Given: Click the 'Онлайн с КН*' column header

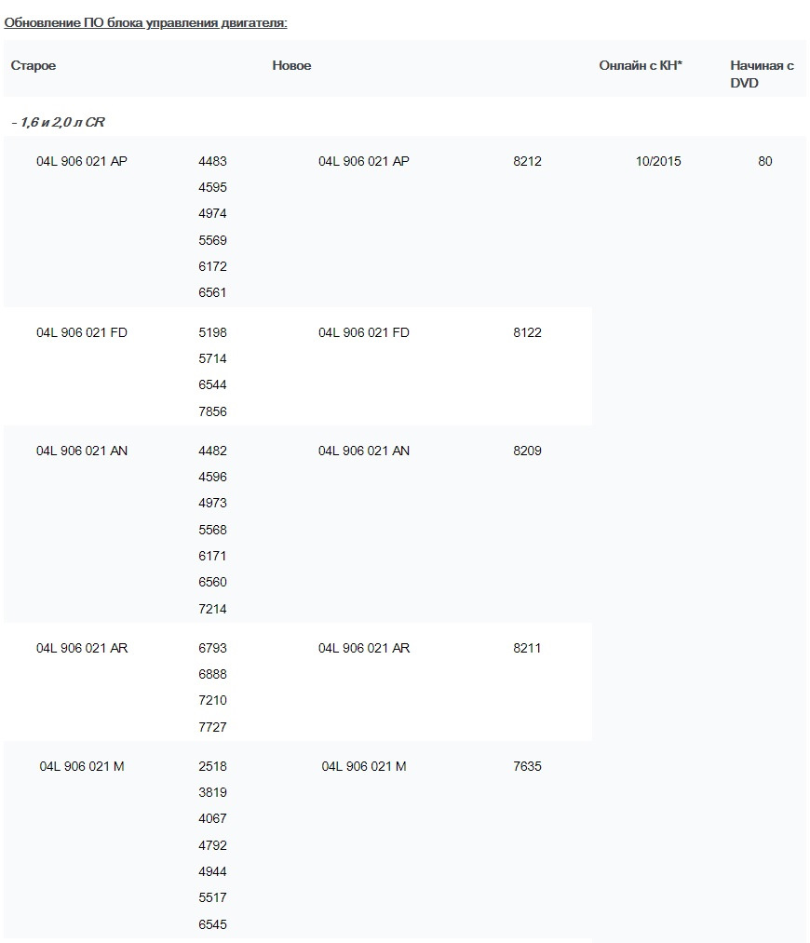Looking at the screenshot, I should (x=641, y=65).
